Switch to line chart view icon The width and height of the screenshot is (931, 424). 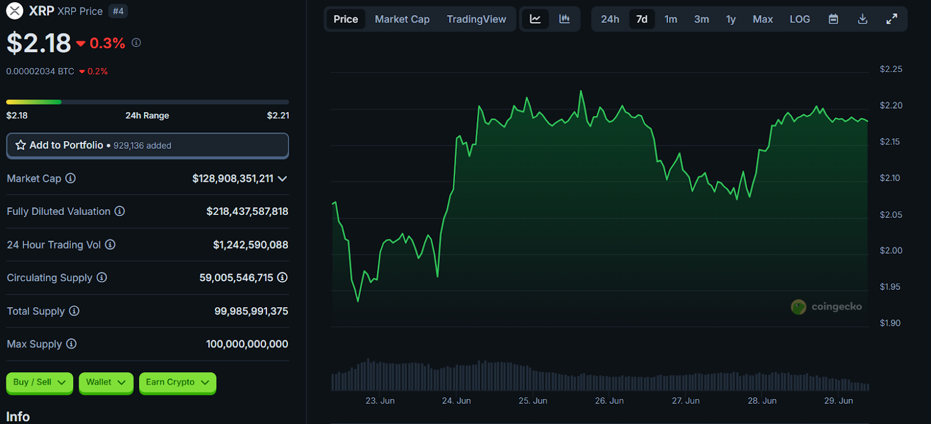(x=535, y=19)
